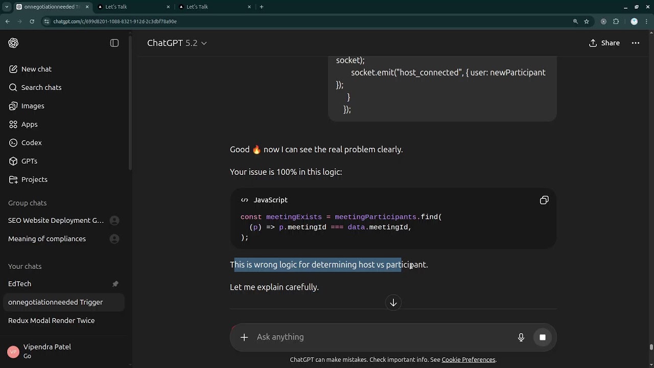This screenshot has height=368, width=654.
Task: Click the Share button
Action: pyautogui.click(x=604, y=43)
